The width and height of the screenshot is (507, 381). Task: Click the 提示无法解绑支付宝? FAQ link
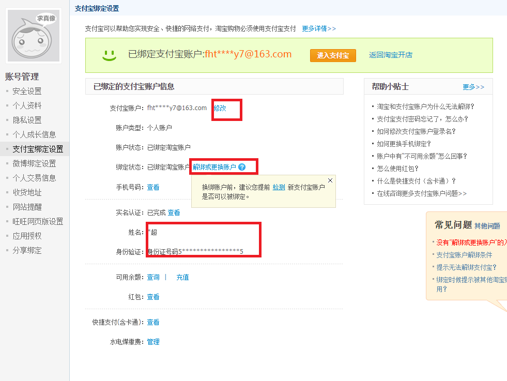point(466,267)
